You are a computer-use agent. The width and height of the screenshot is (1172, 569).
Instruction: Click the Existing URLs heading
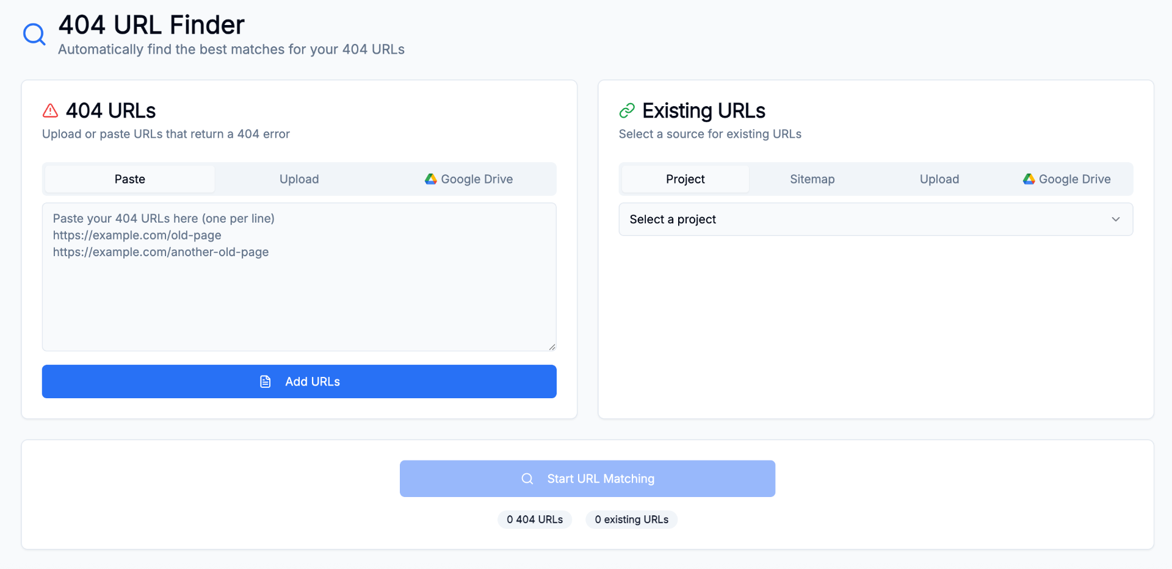pos(704,110)
